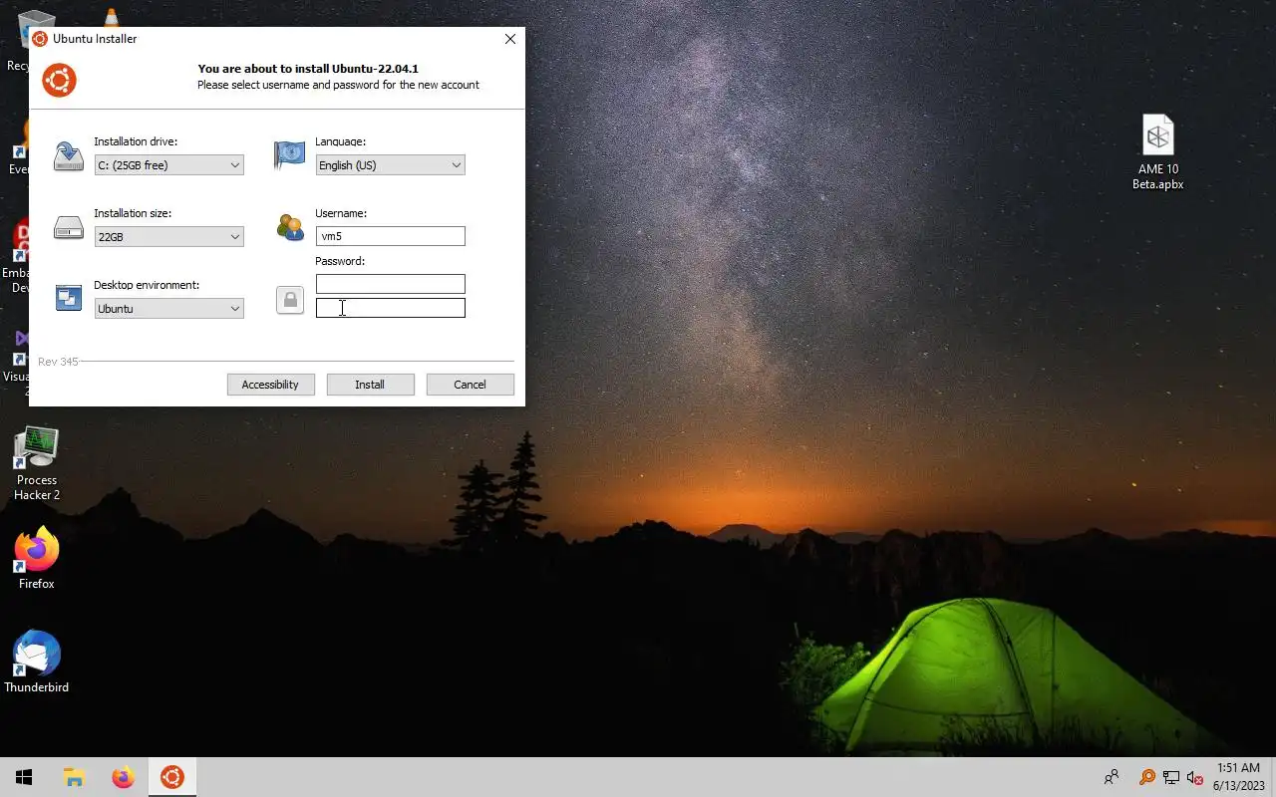Click the installation size disk icon
Viewport: 1276px width, 797px height.
coord(69,228)
